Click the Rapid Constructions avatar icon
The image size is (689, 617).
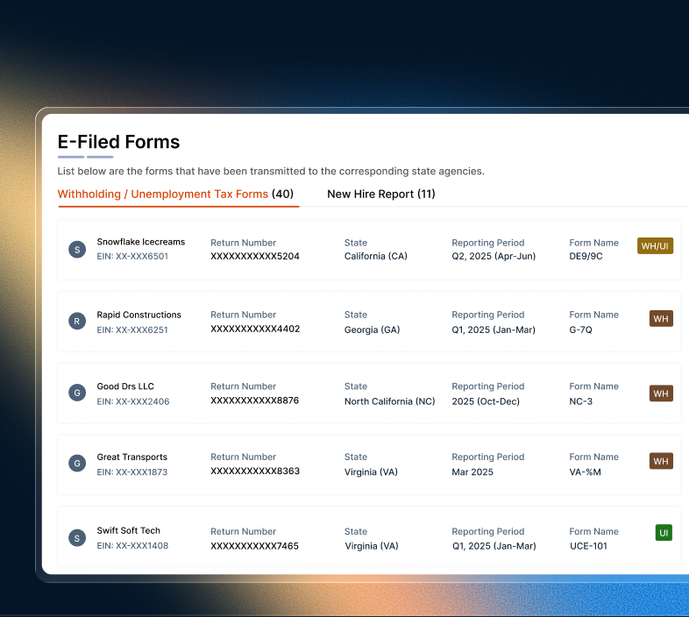(77, 322)
